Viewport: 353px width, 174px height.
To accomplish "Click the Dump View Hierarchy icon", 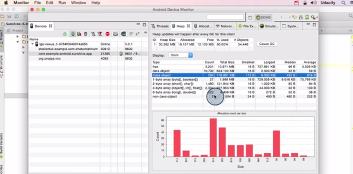I will [x=124, y=34].
